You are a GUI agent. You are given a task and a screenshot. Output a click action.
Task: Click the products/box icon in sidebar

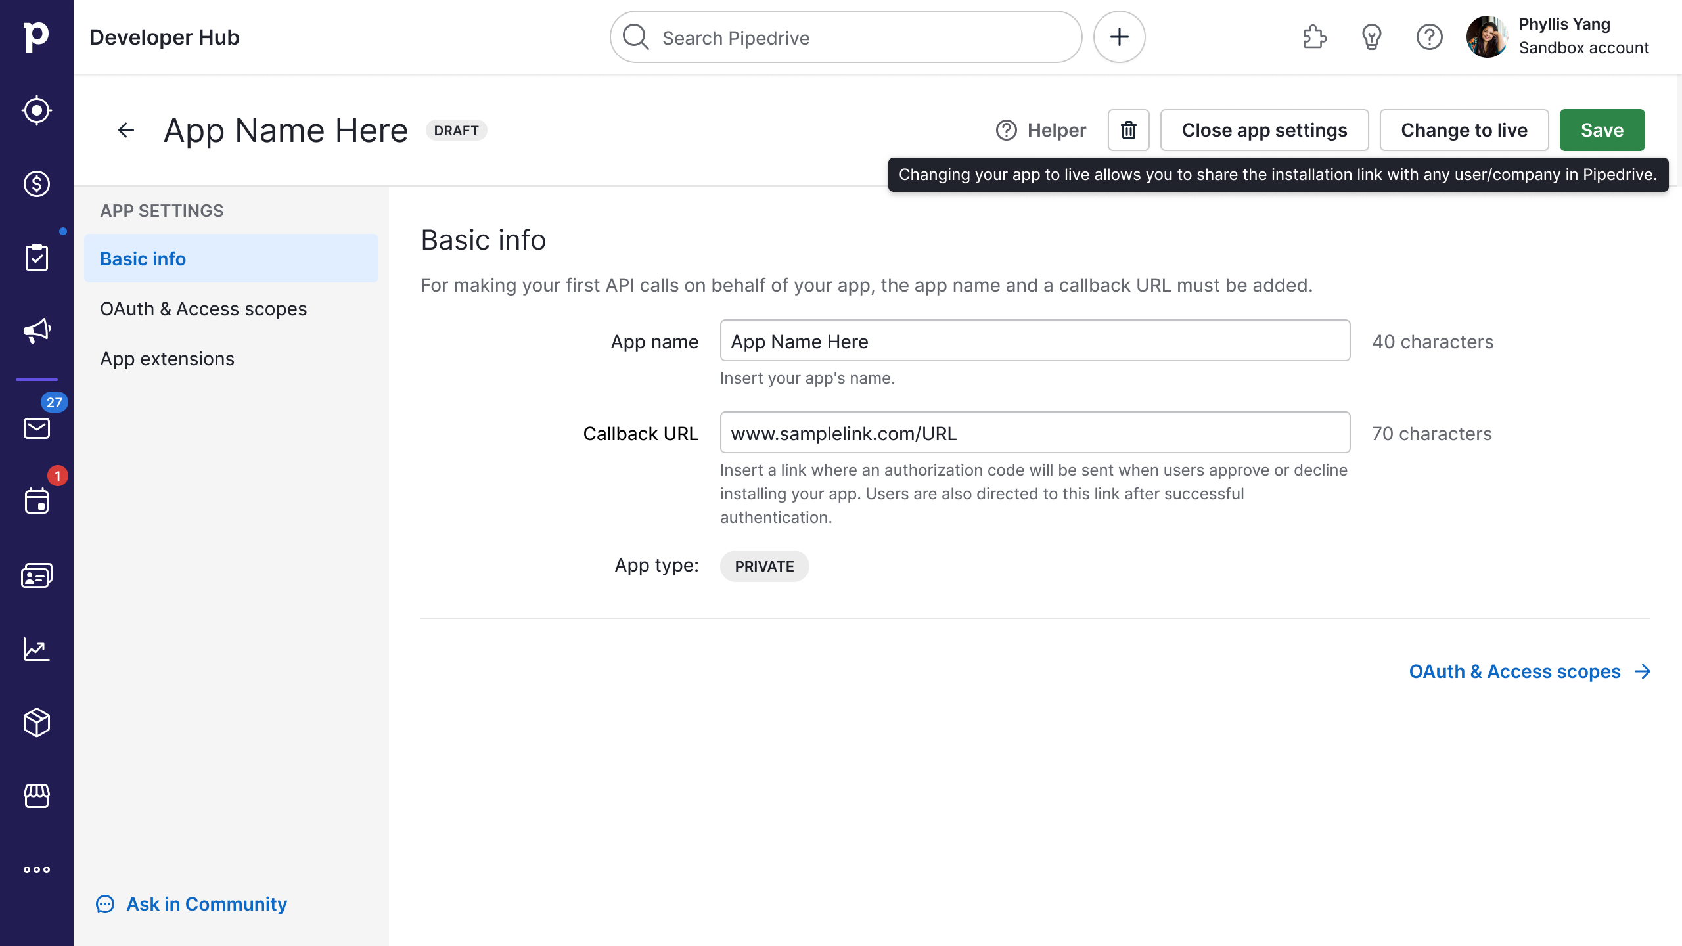(x=37, y=722)
